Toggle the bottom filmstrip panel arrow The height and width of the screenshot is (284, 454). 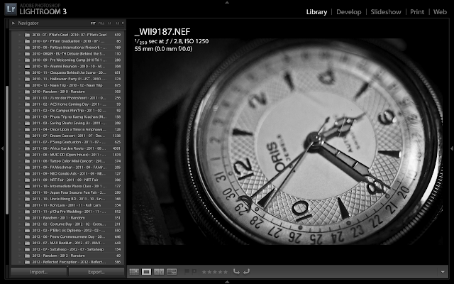tap(227, 282)
